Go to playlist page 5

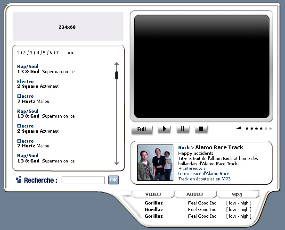(x=44, y=53)
